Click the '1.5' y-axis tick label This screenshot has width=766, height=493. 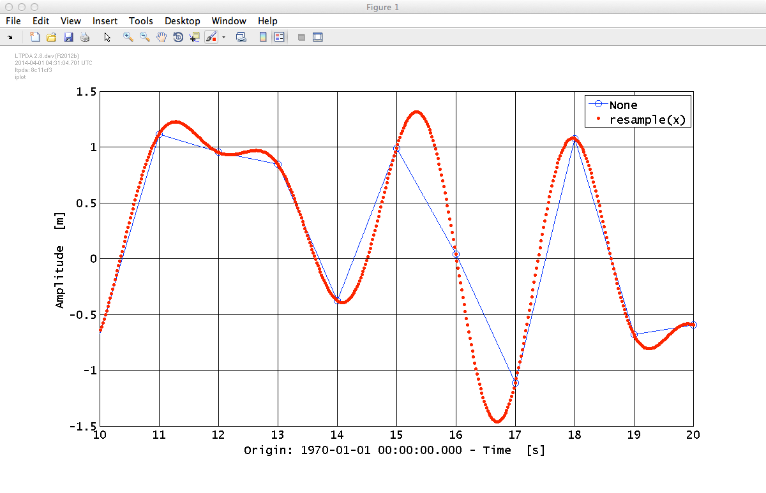[85, 92]
